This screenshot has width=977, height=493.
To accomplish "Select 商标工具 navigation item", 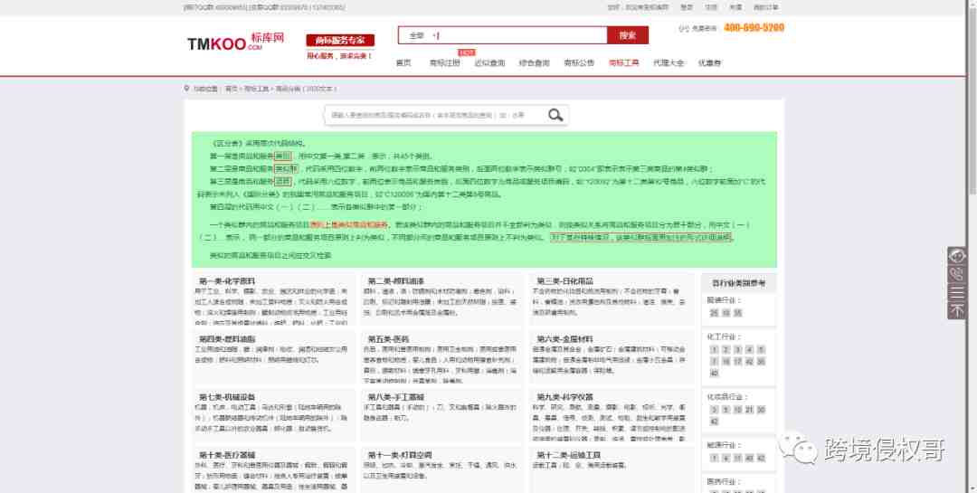I will tap(623, 63).
